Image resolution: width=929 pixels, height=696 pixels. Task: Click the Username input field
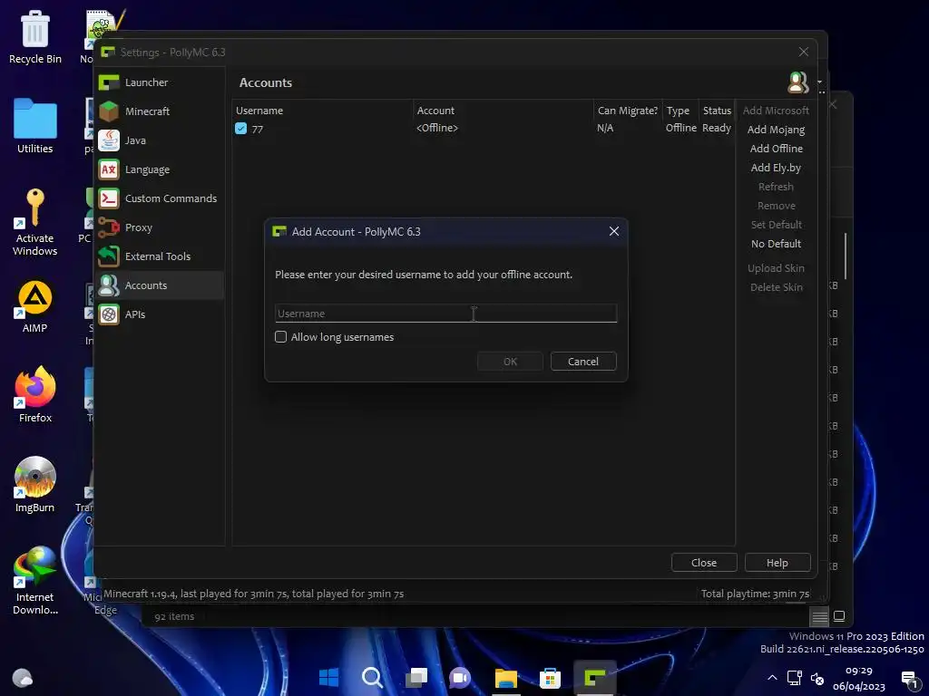coord(445,313)
